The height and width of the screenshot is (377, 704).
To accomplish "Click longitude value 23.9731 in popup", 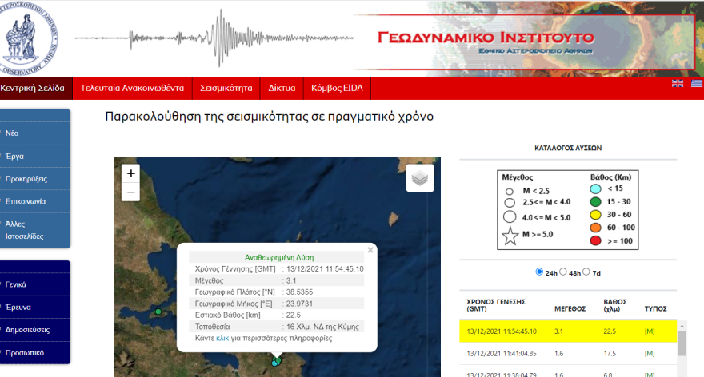I will (x=299, y=304).
